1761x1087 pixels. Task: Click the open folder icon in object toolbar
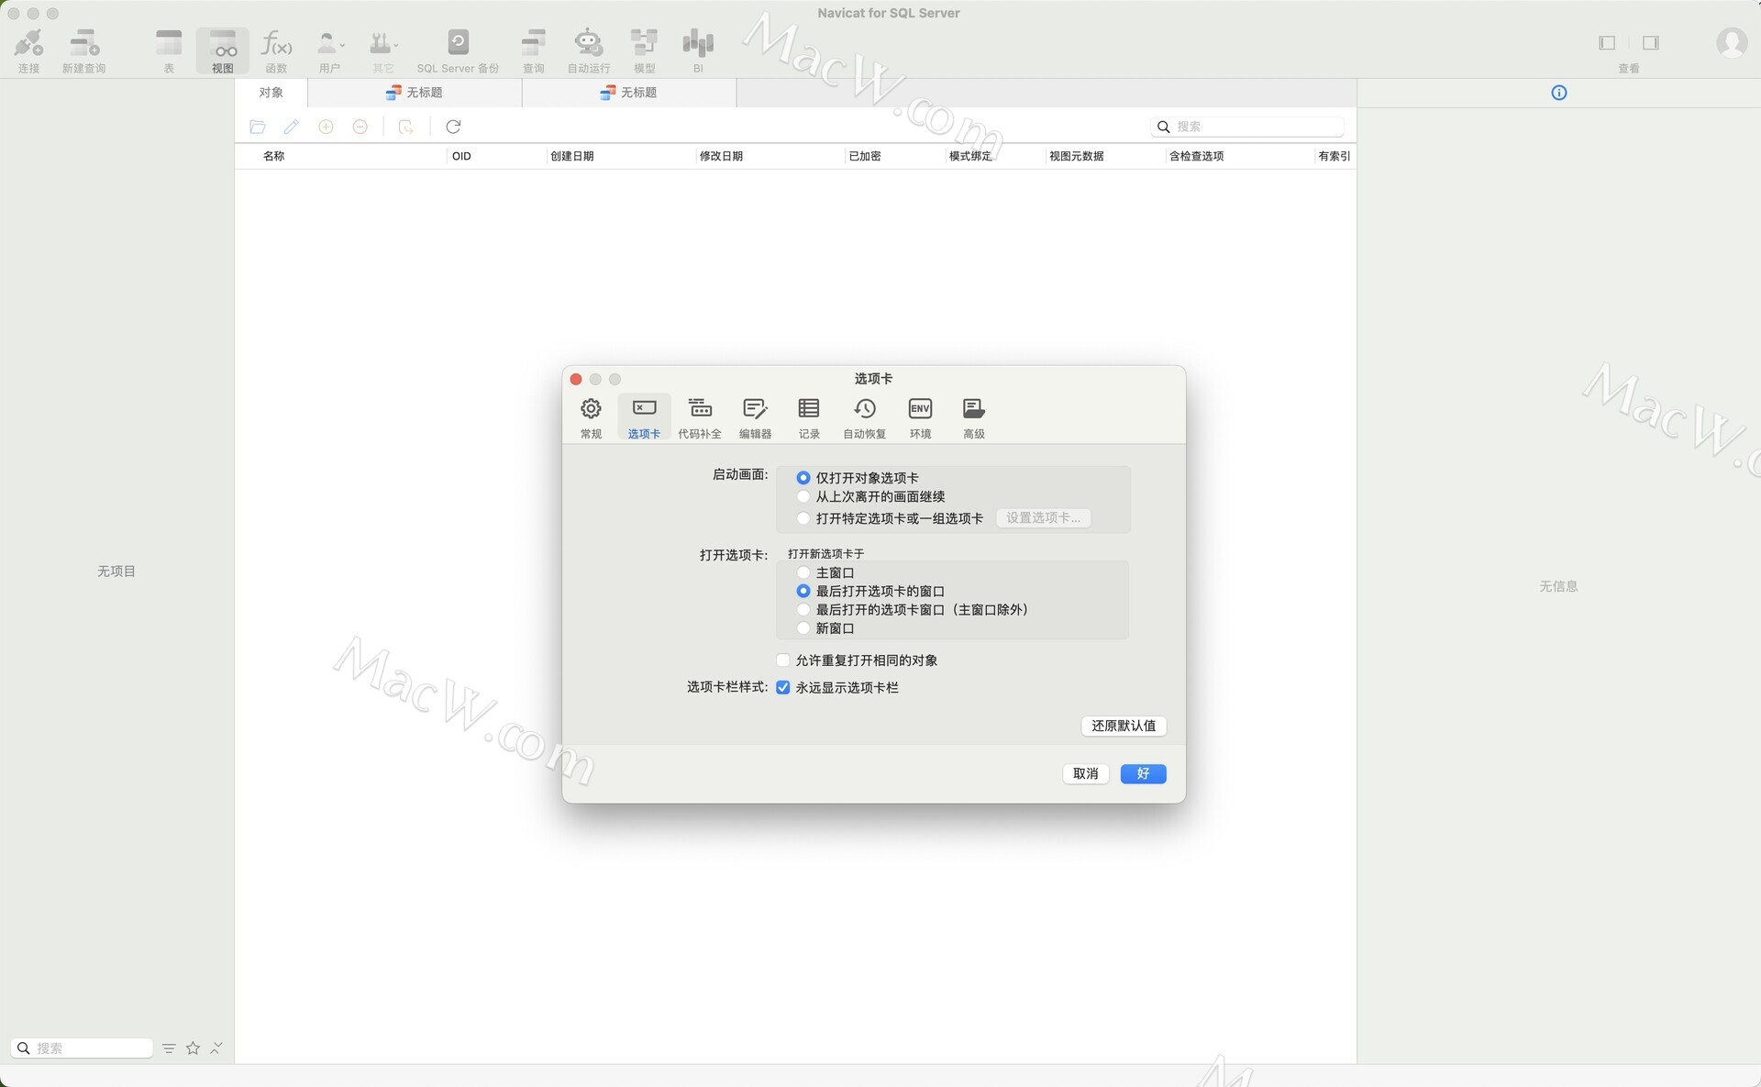258,127
